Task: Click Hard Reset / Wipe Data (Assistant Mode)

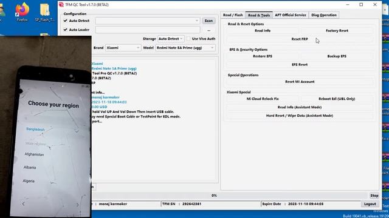Action: pyautogui.click(x=300, y=116)
